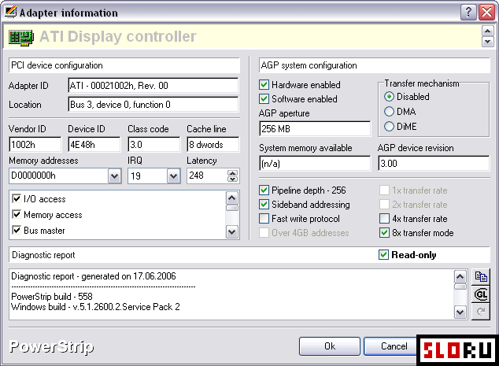
Task: Open the Memory addresses dropdown
Action: (115, 176)
